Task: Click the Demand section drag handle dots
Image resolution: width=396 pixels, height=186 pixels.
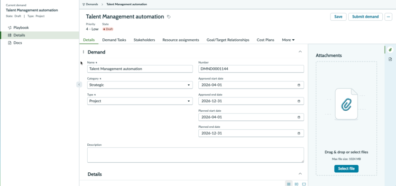Action: [x=83, y=52]
